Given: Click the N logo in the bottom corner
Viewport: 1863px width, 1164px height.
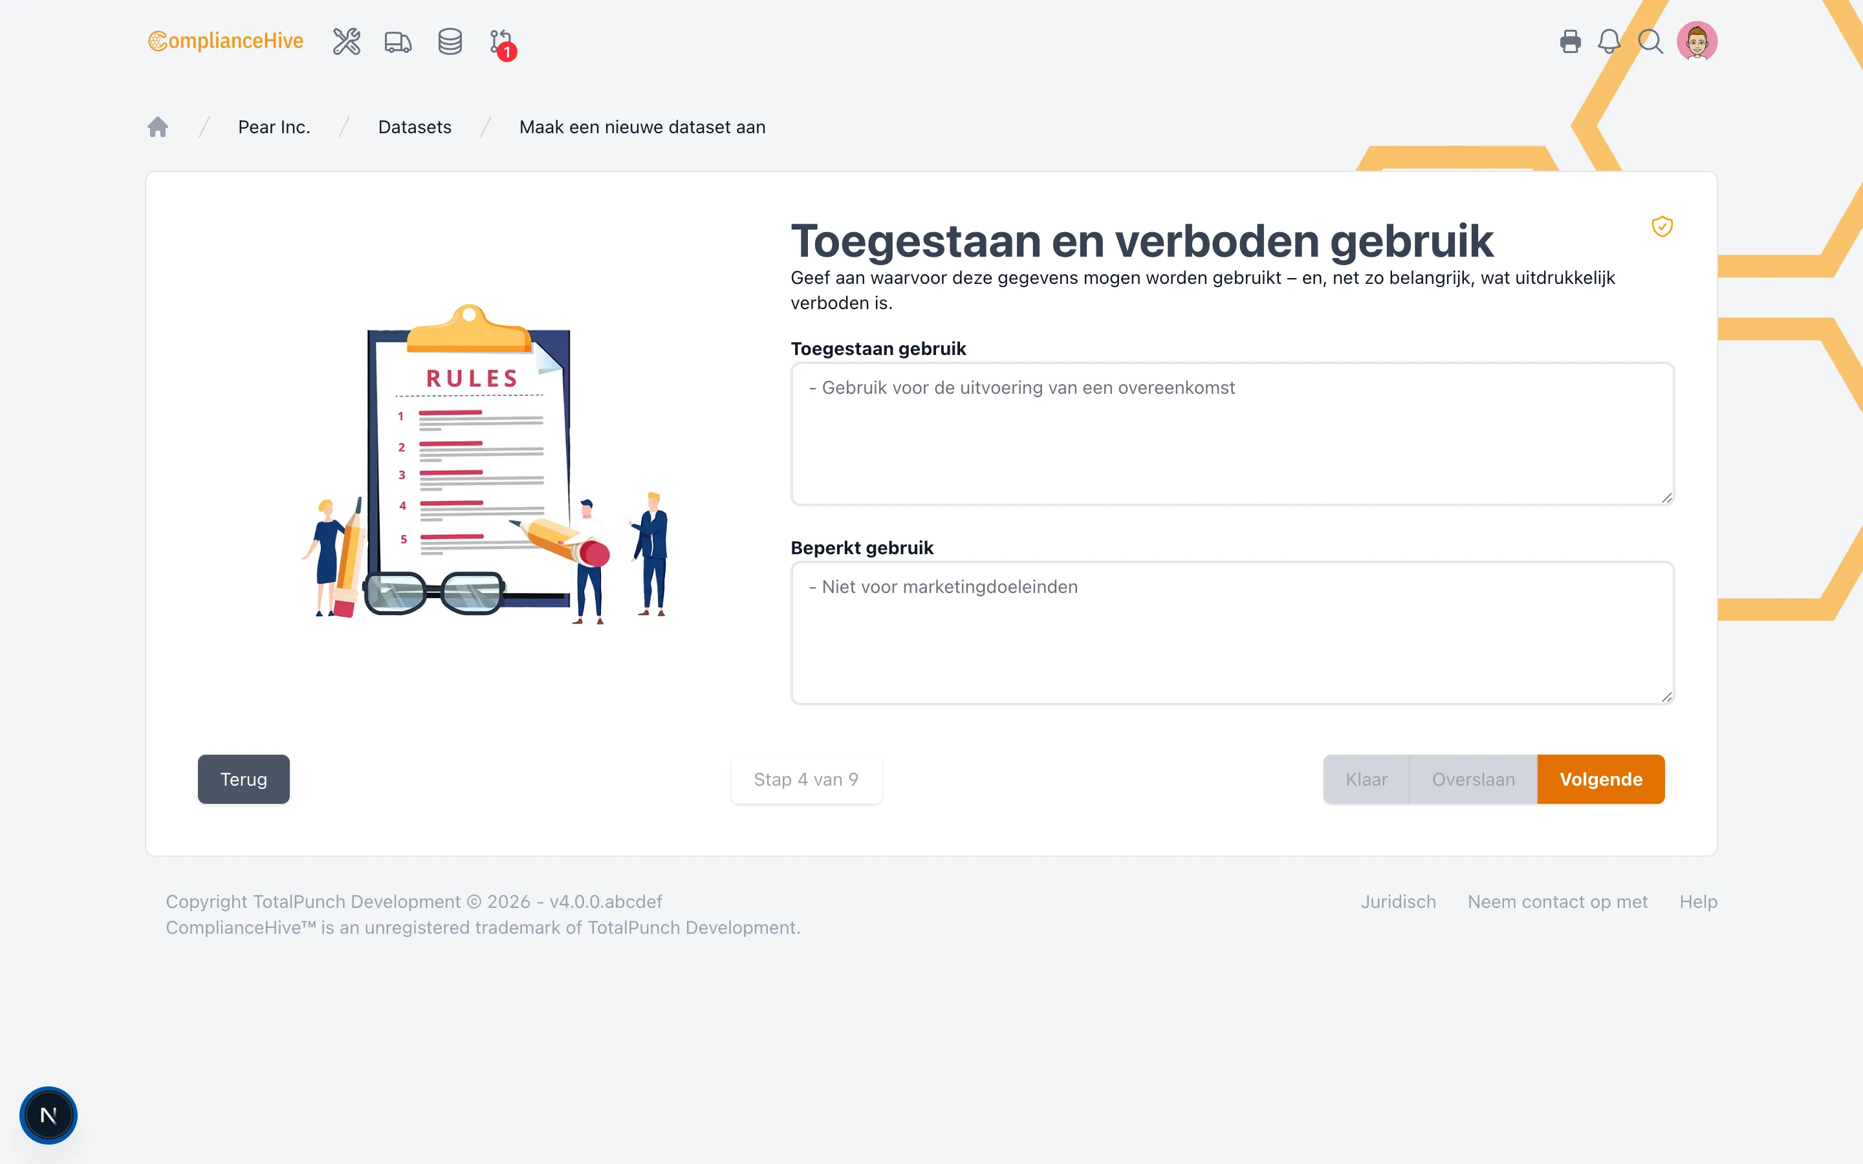Looking at the screenshot, I should click(x=49, y=1115).
